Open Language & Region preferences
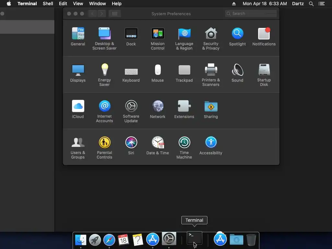332x249 pixels. pyautogui.click(x=184, y=39)
